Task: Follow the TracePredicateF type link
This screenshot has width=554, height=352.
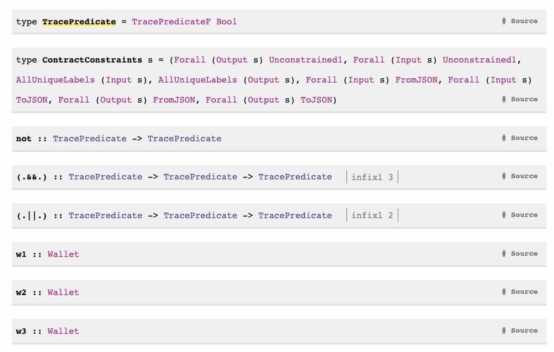Action: coord(171,21)
